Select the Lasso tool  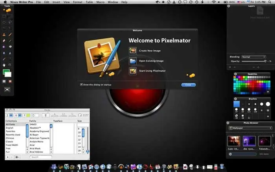tap(10, 22)
